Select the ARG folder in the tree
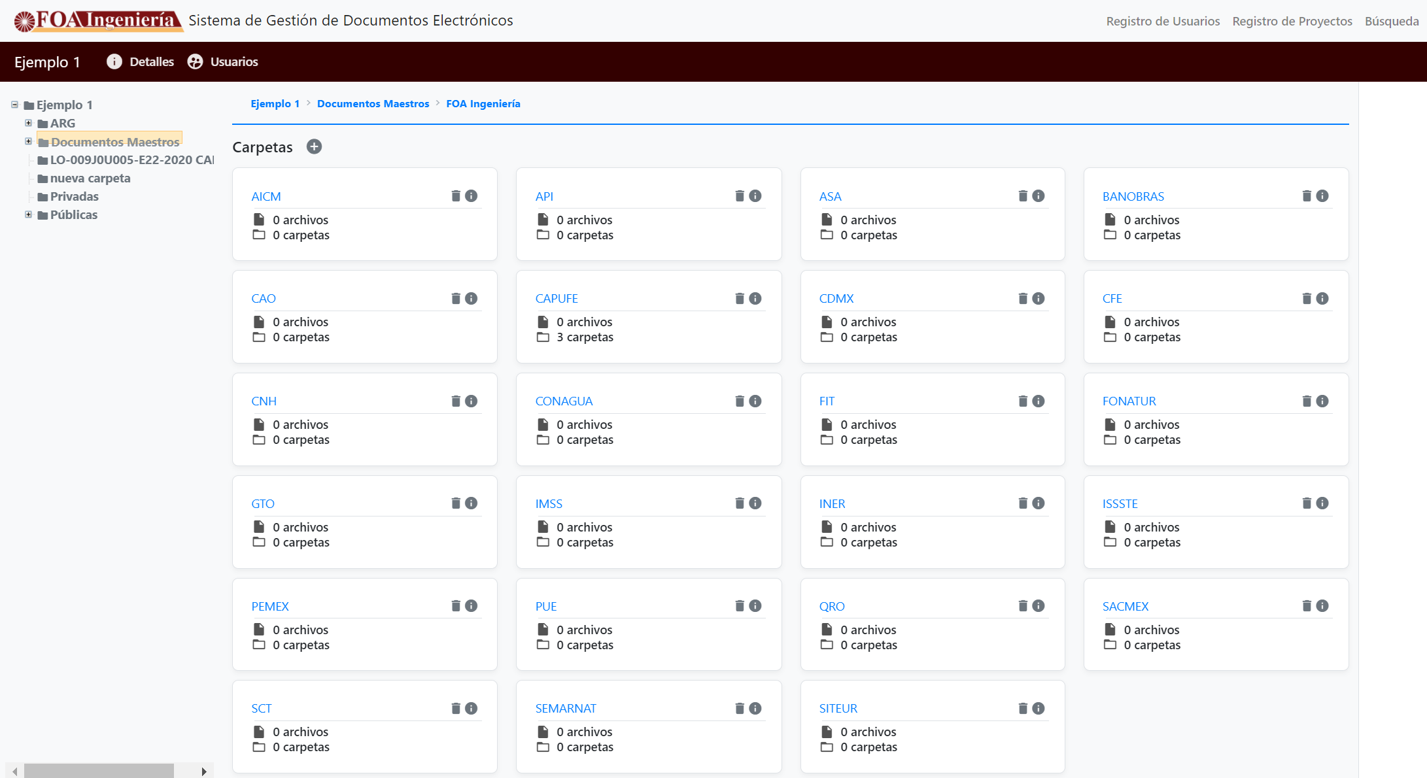 click(x=56, y=124)
